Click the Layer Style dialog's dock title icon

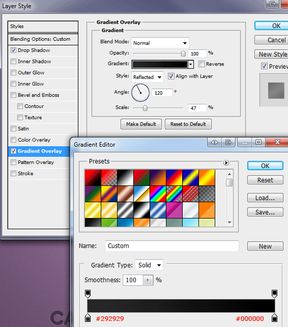point(273,4)
